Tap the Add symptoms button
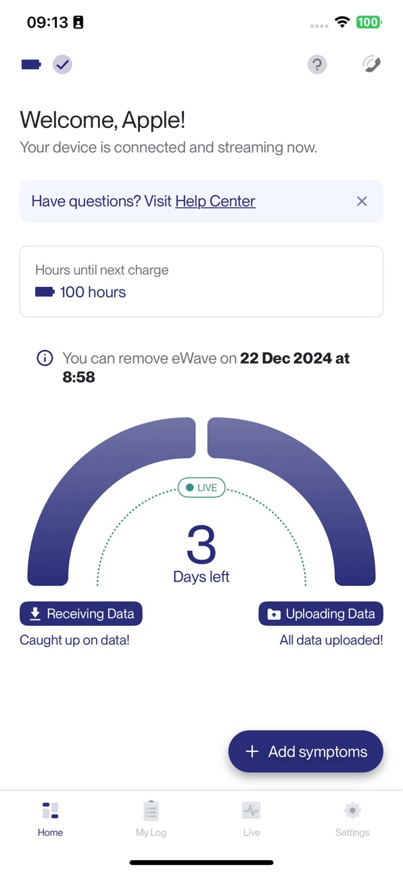 (306, 751)
